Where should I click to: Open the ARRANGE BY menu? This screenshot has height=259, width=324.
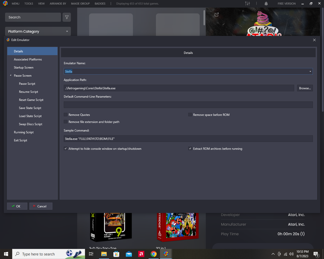tap(58, 4)
